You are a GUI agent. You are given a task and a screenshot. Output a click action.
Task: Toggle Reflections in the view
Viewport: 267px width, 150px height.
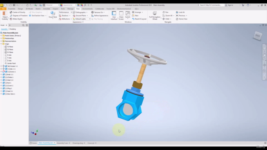pyautogui.click(x=64, y=19)
